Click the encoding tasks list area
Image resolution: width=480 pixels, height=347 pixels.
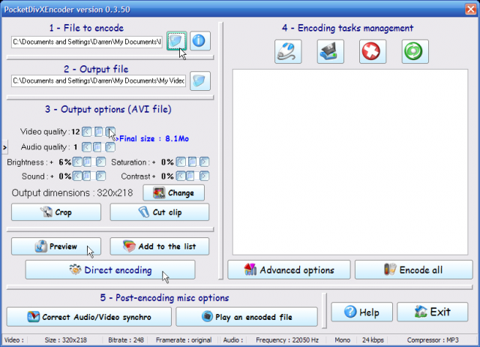(350, 162)
